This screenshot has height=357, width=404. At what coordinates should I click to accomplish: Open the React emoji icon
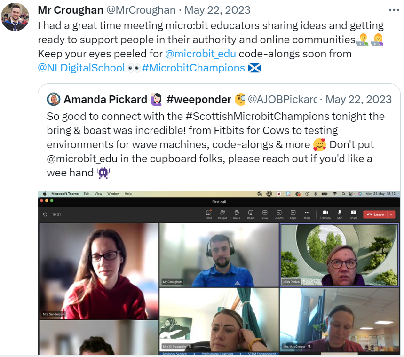pyautogui.click(x=251, y=214)
